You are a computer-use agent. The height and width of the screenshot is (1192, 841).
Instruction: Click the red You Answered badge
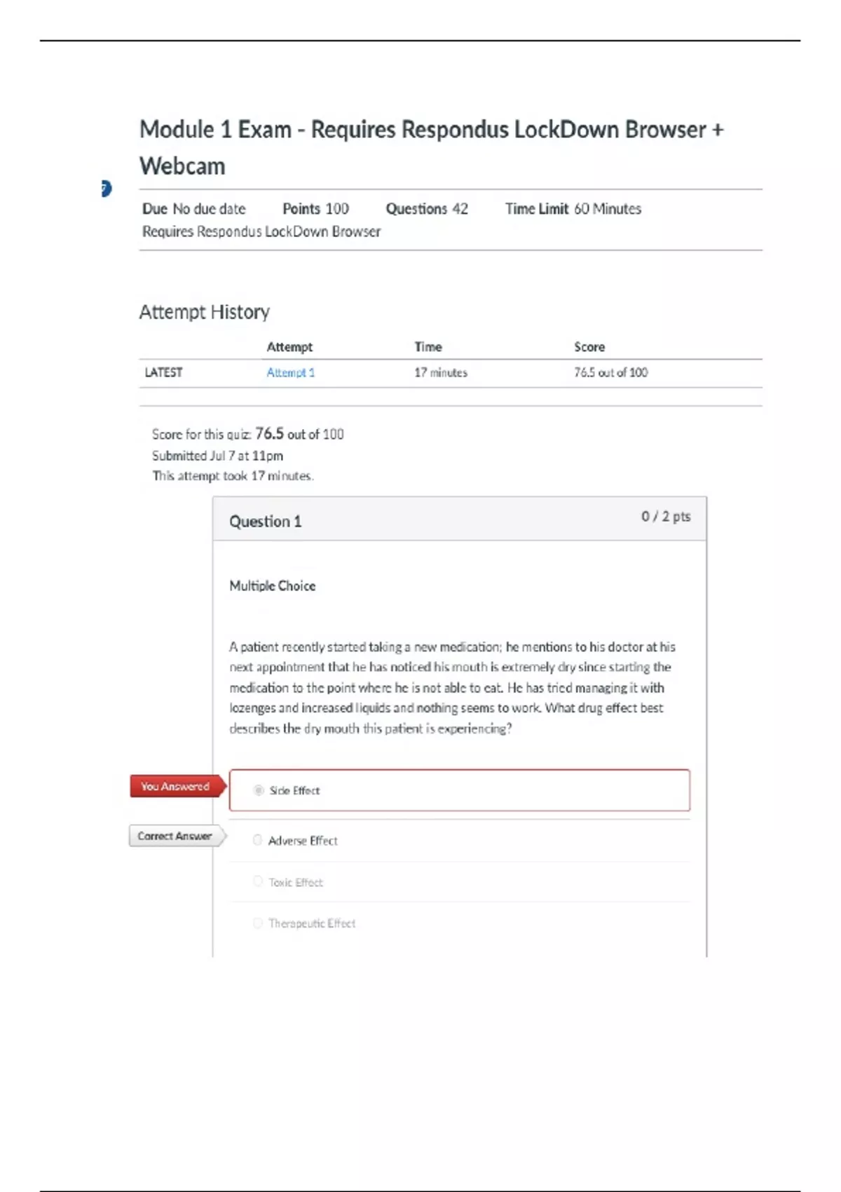tap(176, 787)
